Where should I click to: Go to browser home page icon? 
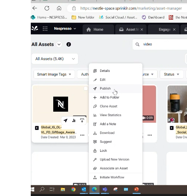click(59, 8)
